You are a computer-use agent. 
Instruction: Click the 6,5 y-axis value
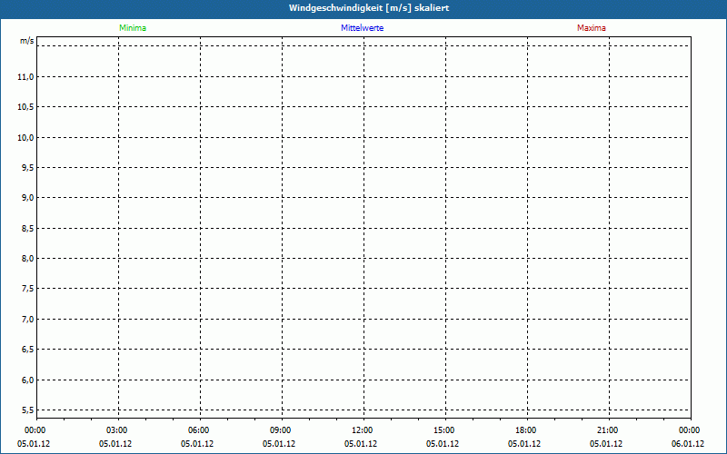click(x=28, y=350)
